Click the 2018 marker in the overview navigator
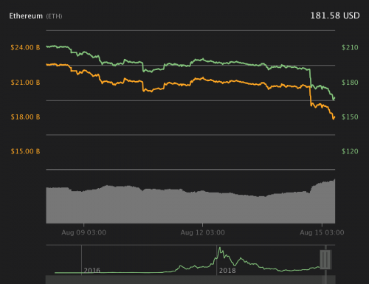Screen dimensions: 369x284 (x=227, y=271)
